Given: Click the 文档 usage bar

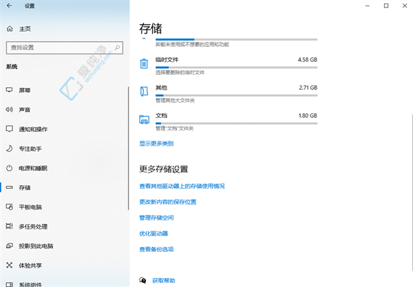Looking at the screenshot, I should 236,124.
